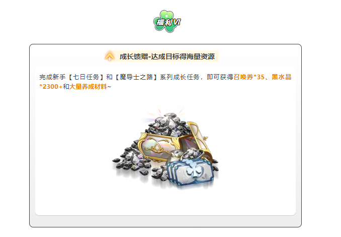
Task: Click the 成长馈赠-达成目标得海星资源 title
Action: tap(167, 56)
